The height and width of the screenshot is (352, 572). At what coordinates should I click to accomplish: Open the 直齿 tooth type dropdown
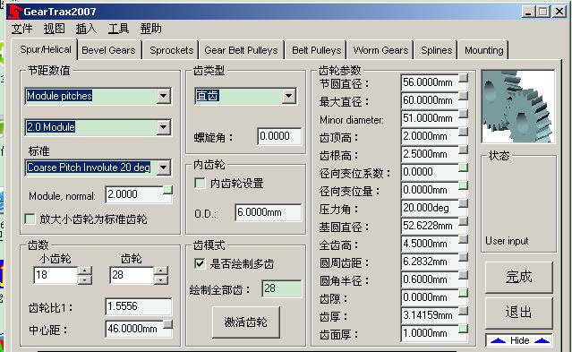coord(288,96)
